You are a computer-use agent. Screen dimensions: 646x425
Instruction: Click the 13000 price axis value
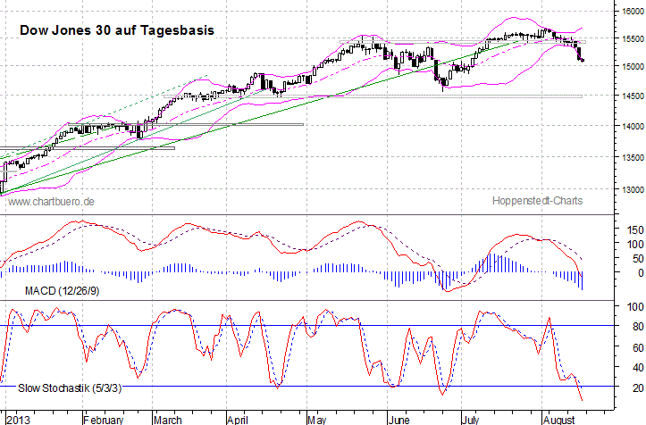(633, 190)
